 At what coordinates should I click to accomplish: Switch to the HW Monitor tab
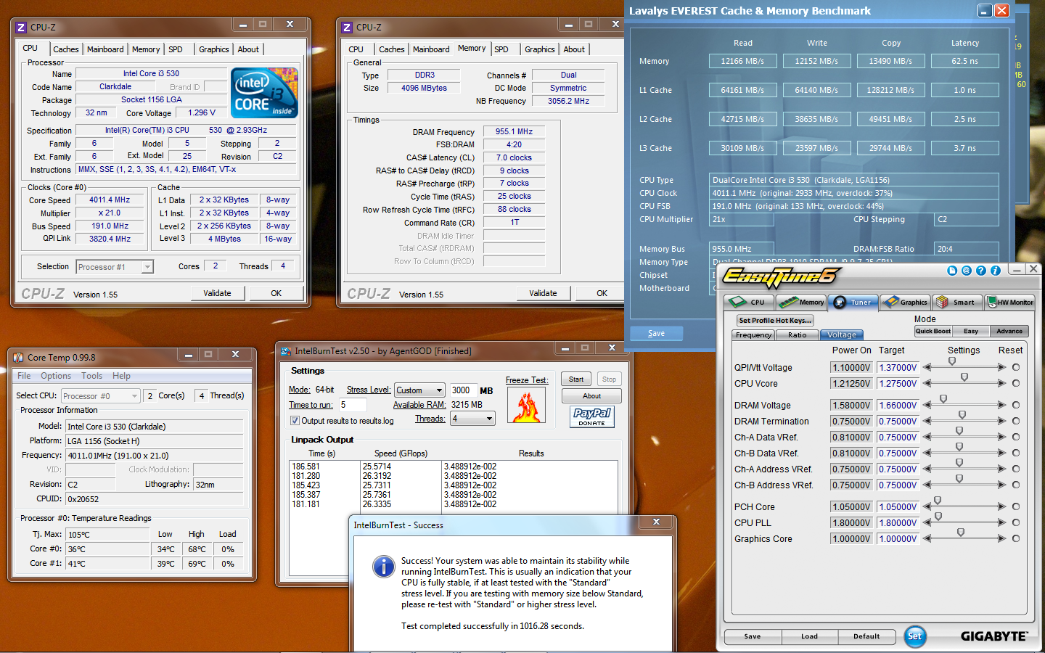coord(1010,303)
